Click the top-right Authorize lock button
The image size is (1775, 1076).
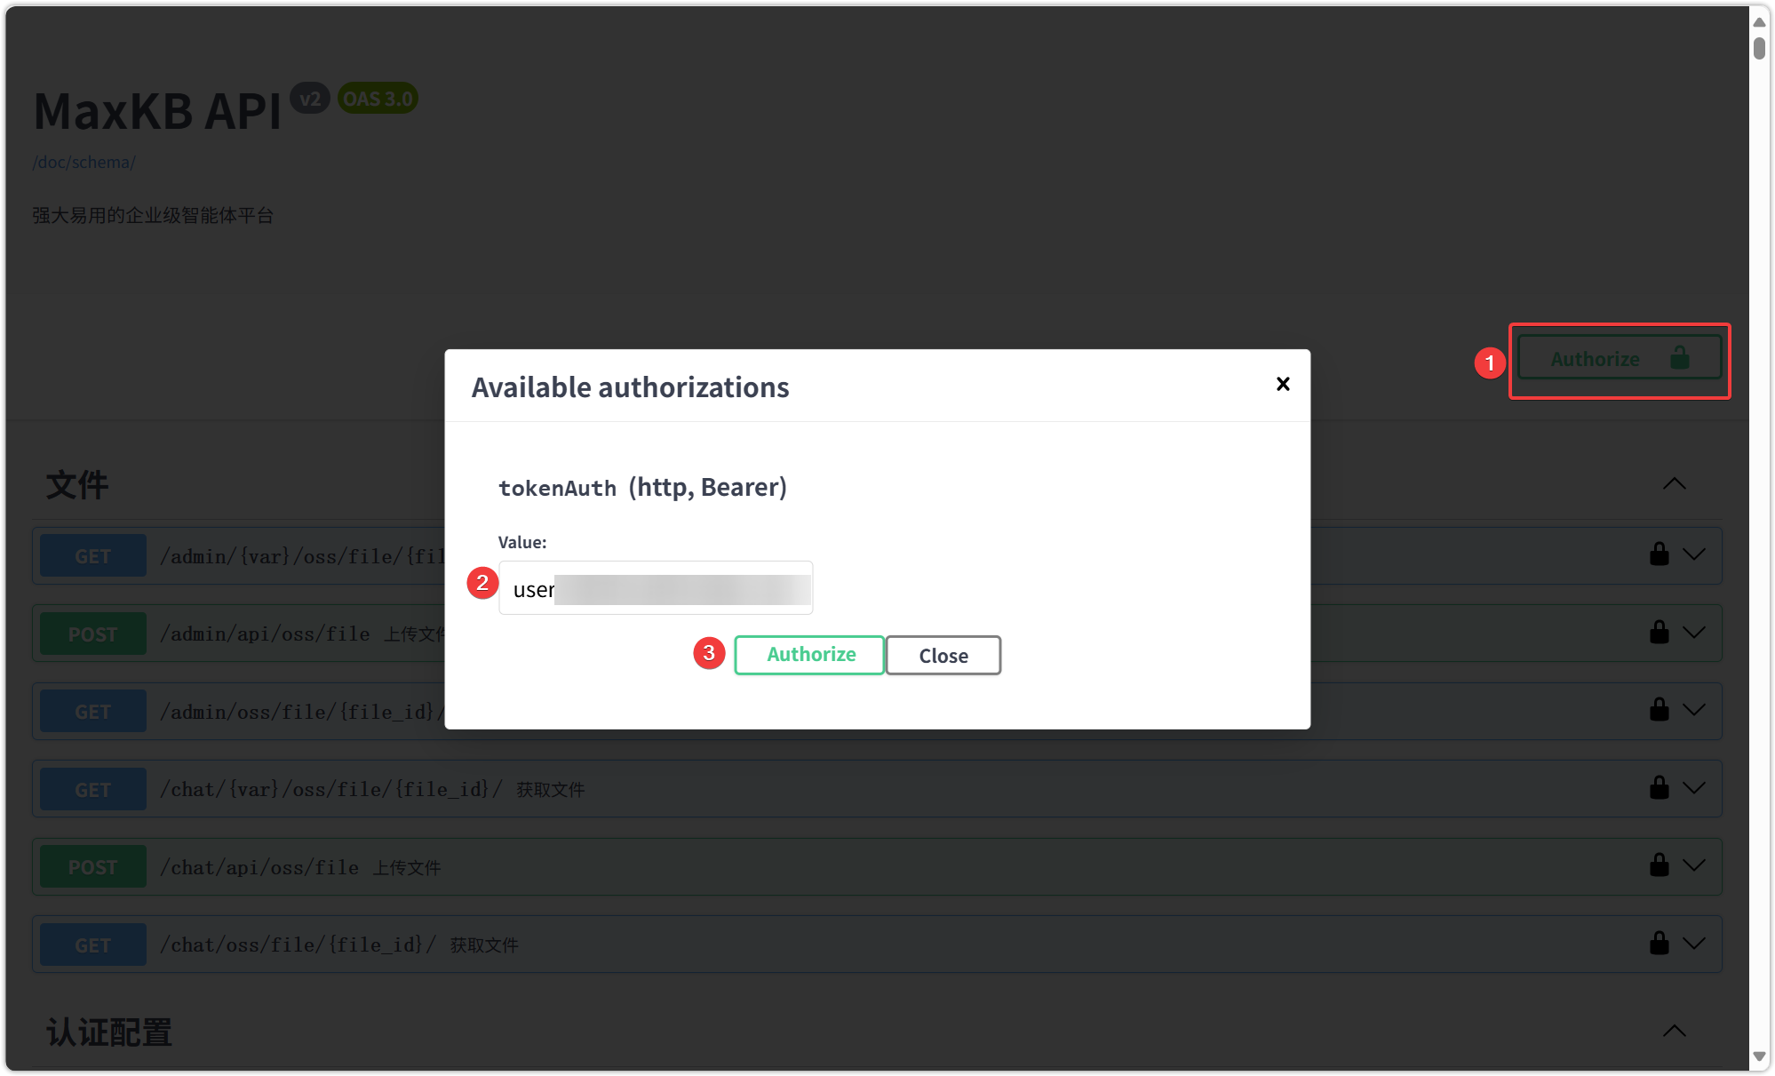(1619, 359)
